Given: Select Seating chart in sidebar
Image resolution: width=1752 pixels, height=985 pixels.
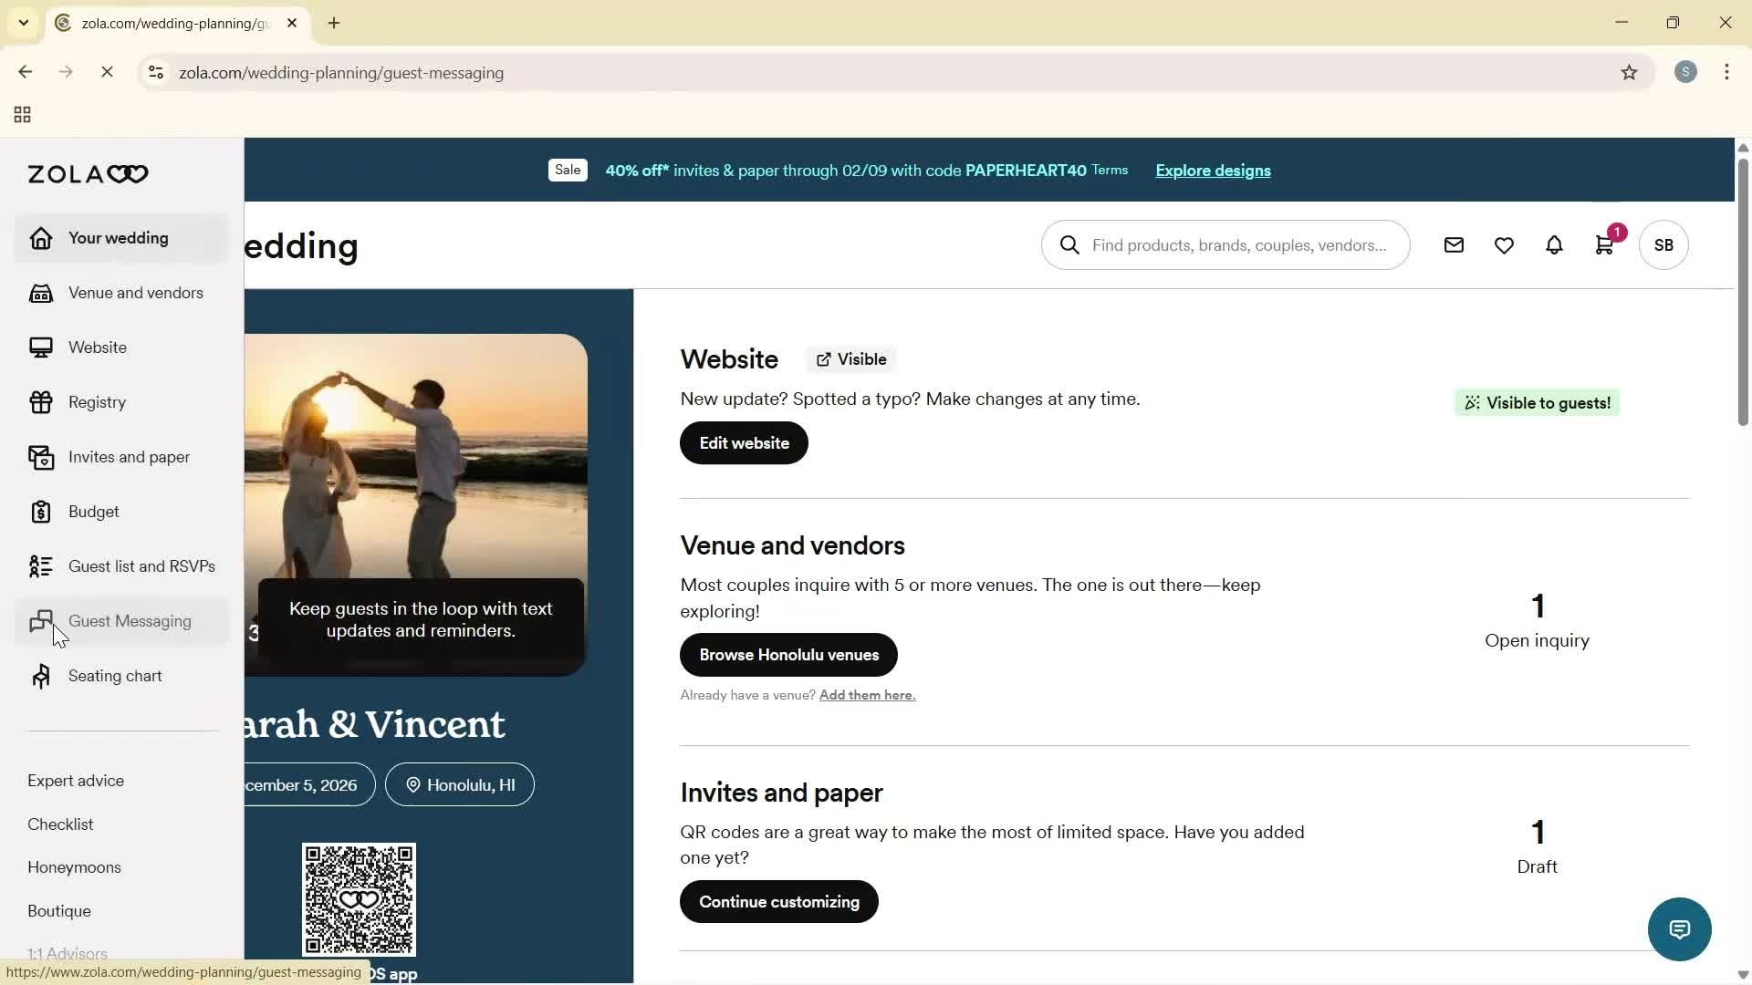Looking at the screenshot, I should [115, 676].
